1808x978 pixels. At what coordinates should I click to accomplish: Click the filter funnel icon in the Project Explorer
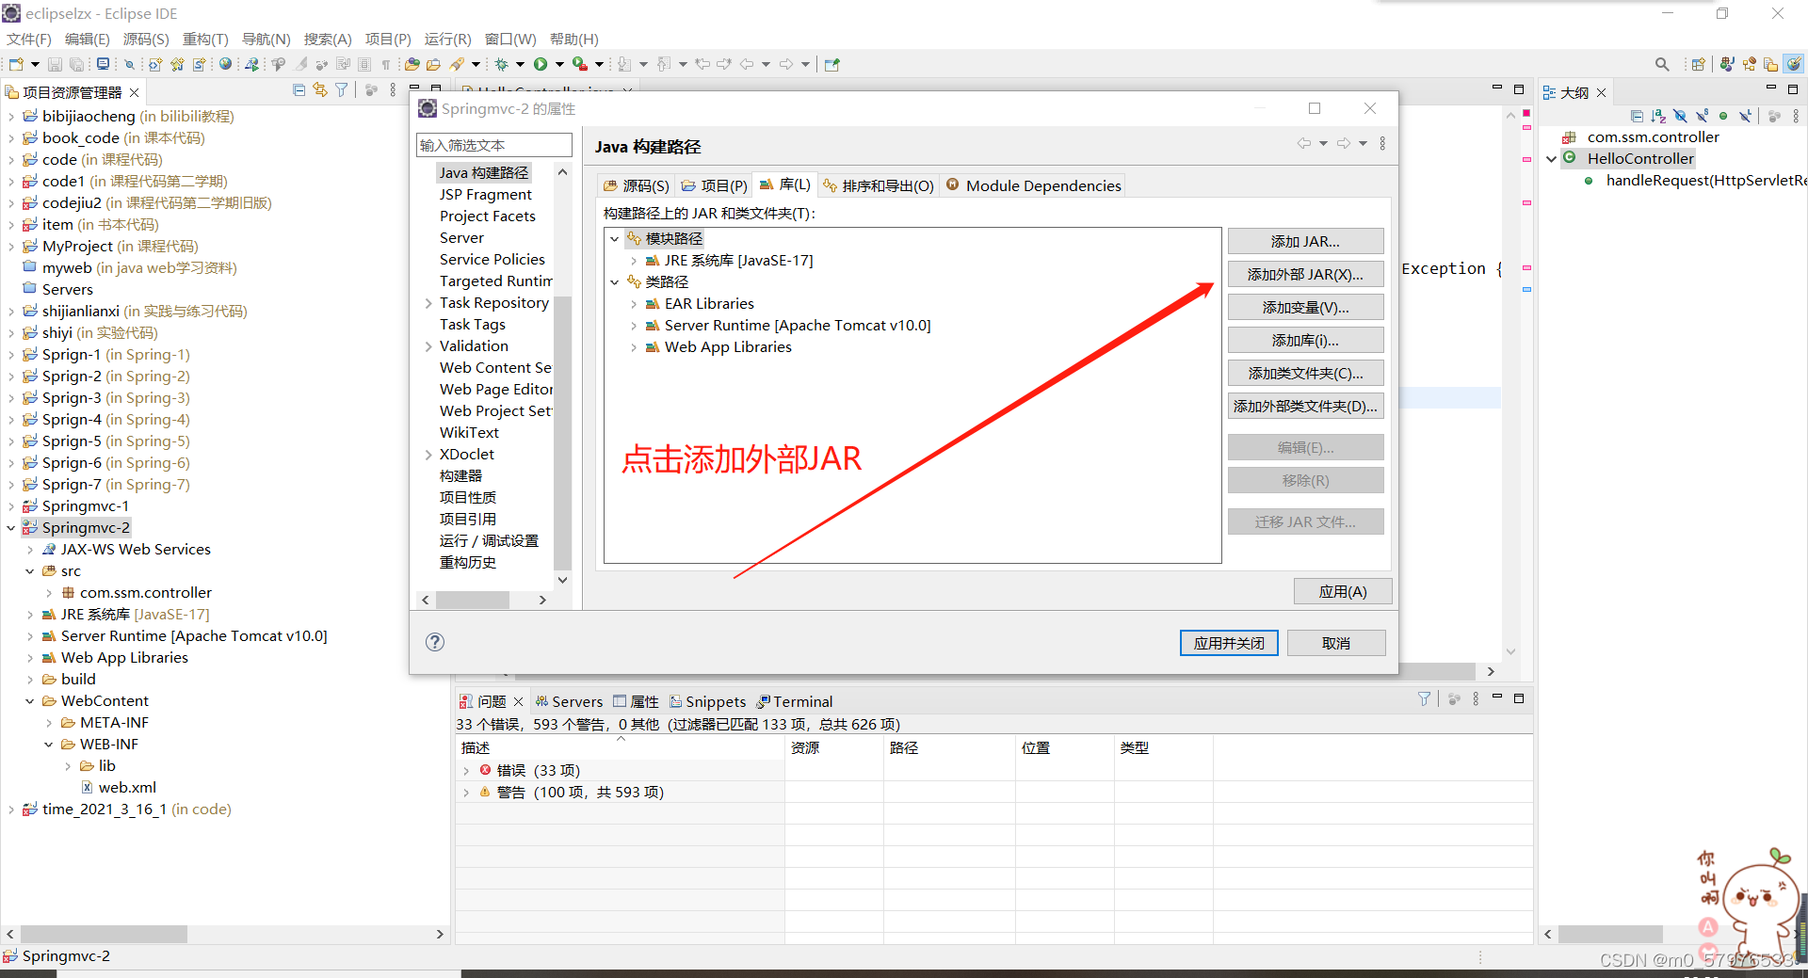click(341, 90)
